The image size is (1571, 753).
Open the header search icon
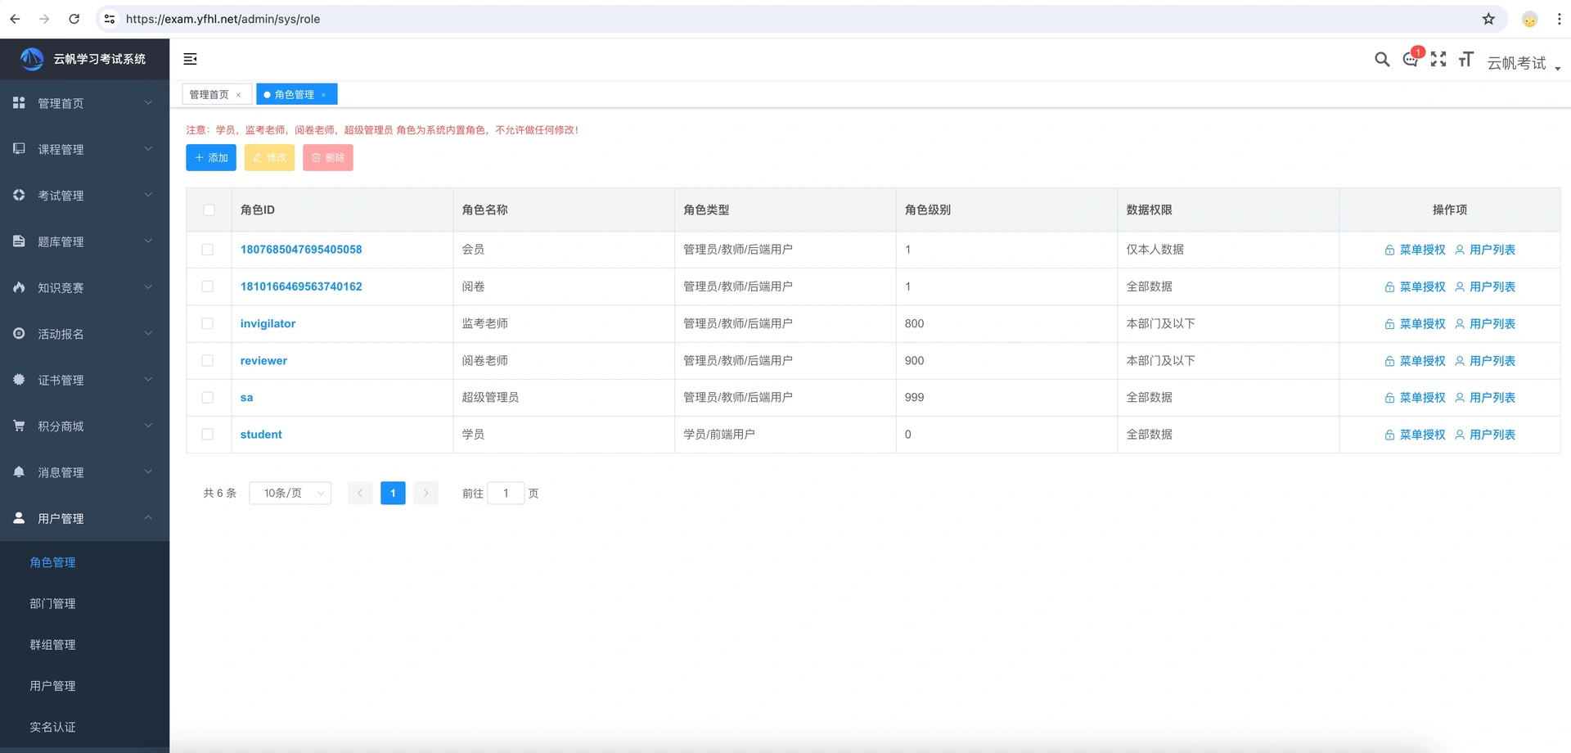click(x=1382, y=59)
